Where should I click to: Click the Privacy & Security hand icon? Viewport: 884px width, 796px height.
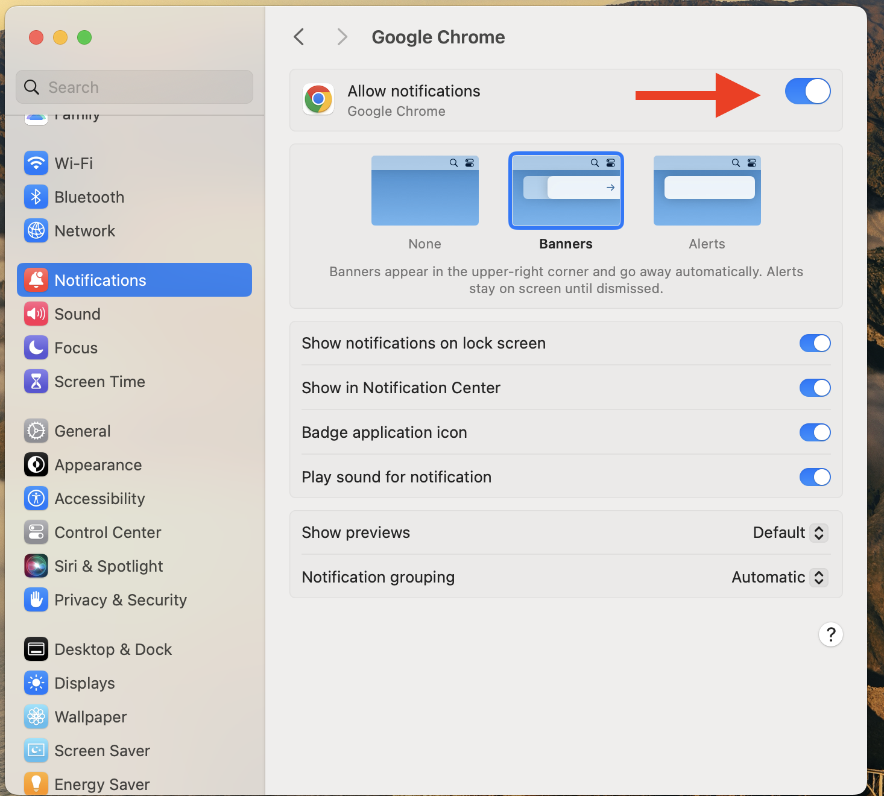[36, 599]
